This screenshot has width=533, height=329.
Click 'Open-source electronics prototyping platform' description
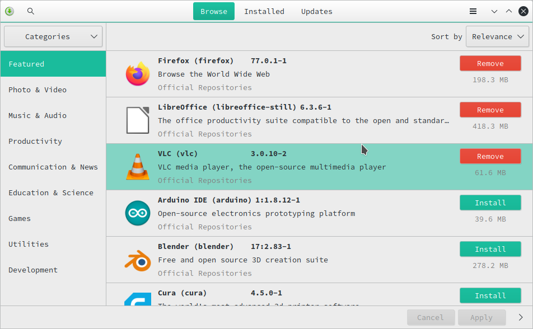coord(256,213)
